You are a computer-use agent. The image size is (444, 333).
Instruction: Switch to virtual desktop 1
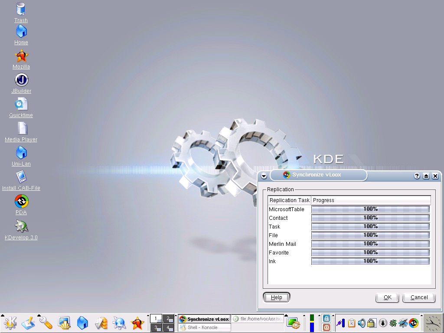click(x=156, y=319)
